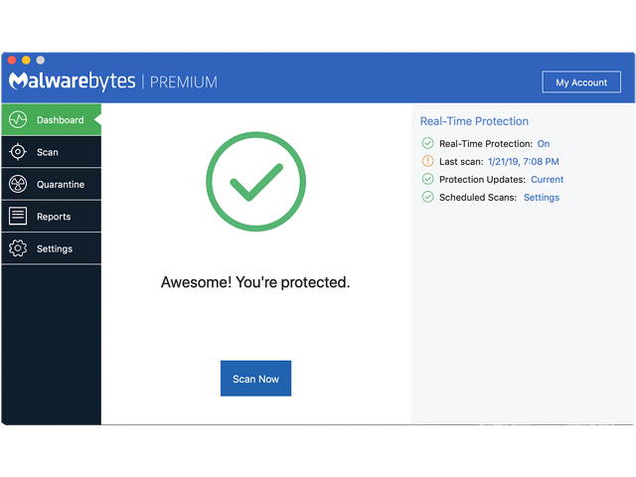Click the My Account button

pos(581,82)
